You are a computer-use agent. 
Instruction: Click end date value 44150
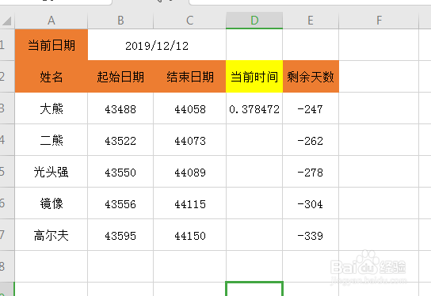[x=189, y=235]
